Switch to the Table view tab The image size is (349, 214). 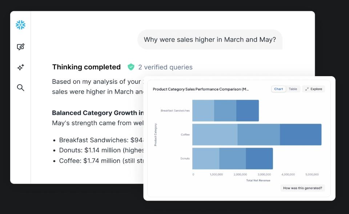(x=293, y=89)
